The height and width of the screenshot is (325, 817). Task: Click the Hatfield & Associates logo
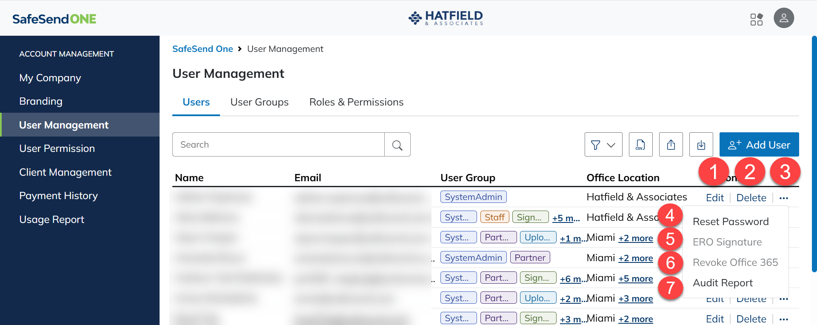[x=446, y=18]
